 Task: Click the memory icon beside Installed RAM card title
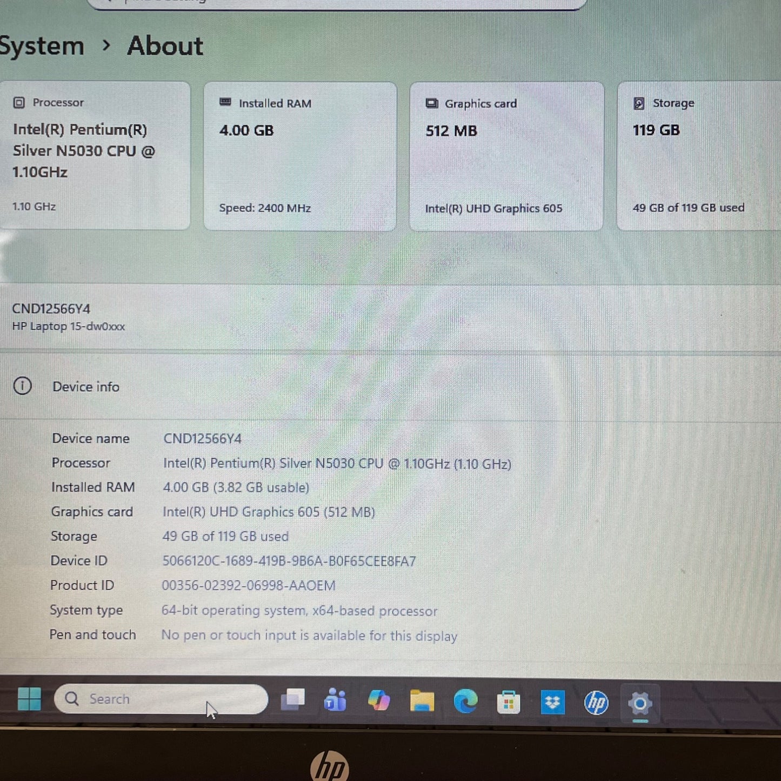point(225,103)
